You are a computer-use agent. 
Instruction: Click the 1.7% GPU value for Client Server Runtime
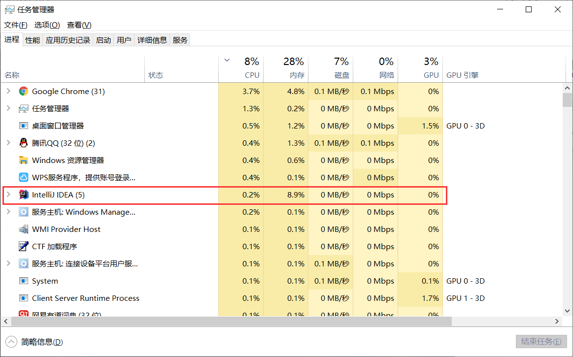coord(430,298)
